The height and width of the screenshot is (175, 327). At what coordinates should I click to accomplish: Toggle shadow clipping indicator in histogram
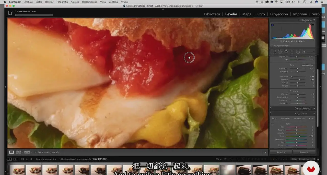(272, 25)
